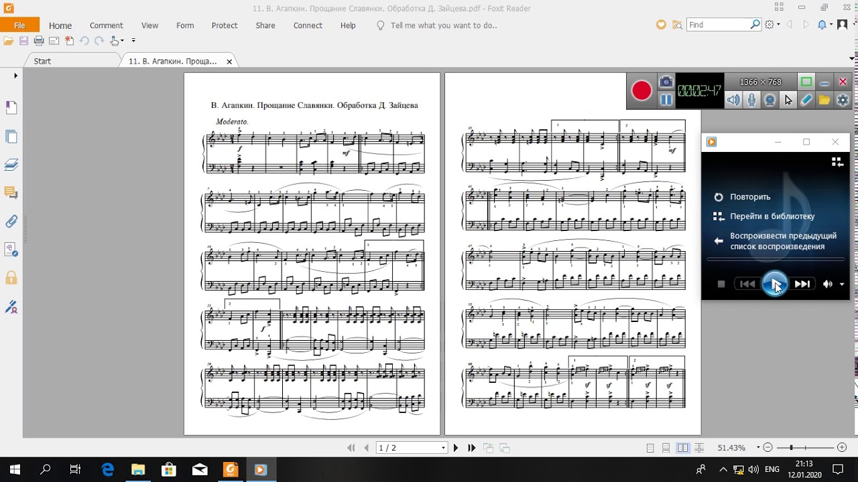The height and width of the screenshot is (482, 858).
Task: Open notifications bell icon in Foxit
Action: pos(822,25)
